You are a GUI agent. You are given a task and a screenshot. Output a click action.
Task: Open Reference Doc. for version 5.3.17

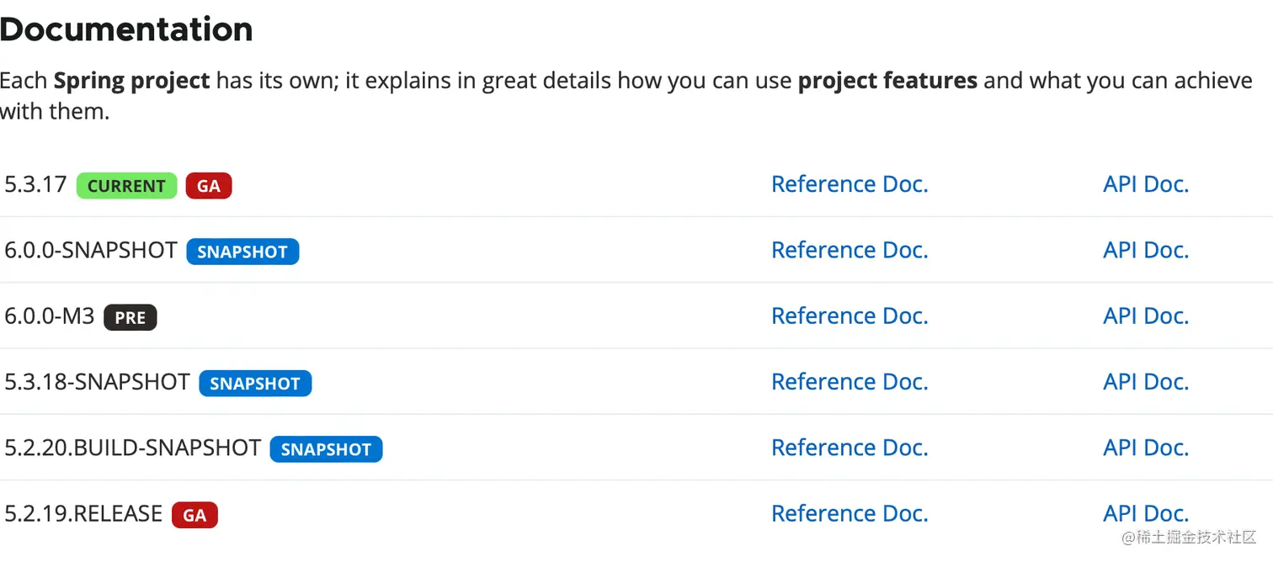(x=849, y=184)
